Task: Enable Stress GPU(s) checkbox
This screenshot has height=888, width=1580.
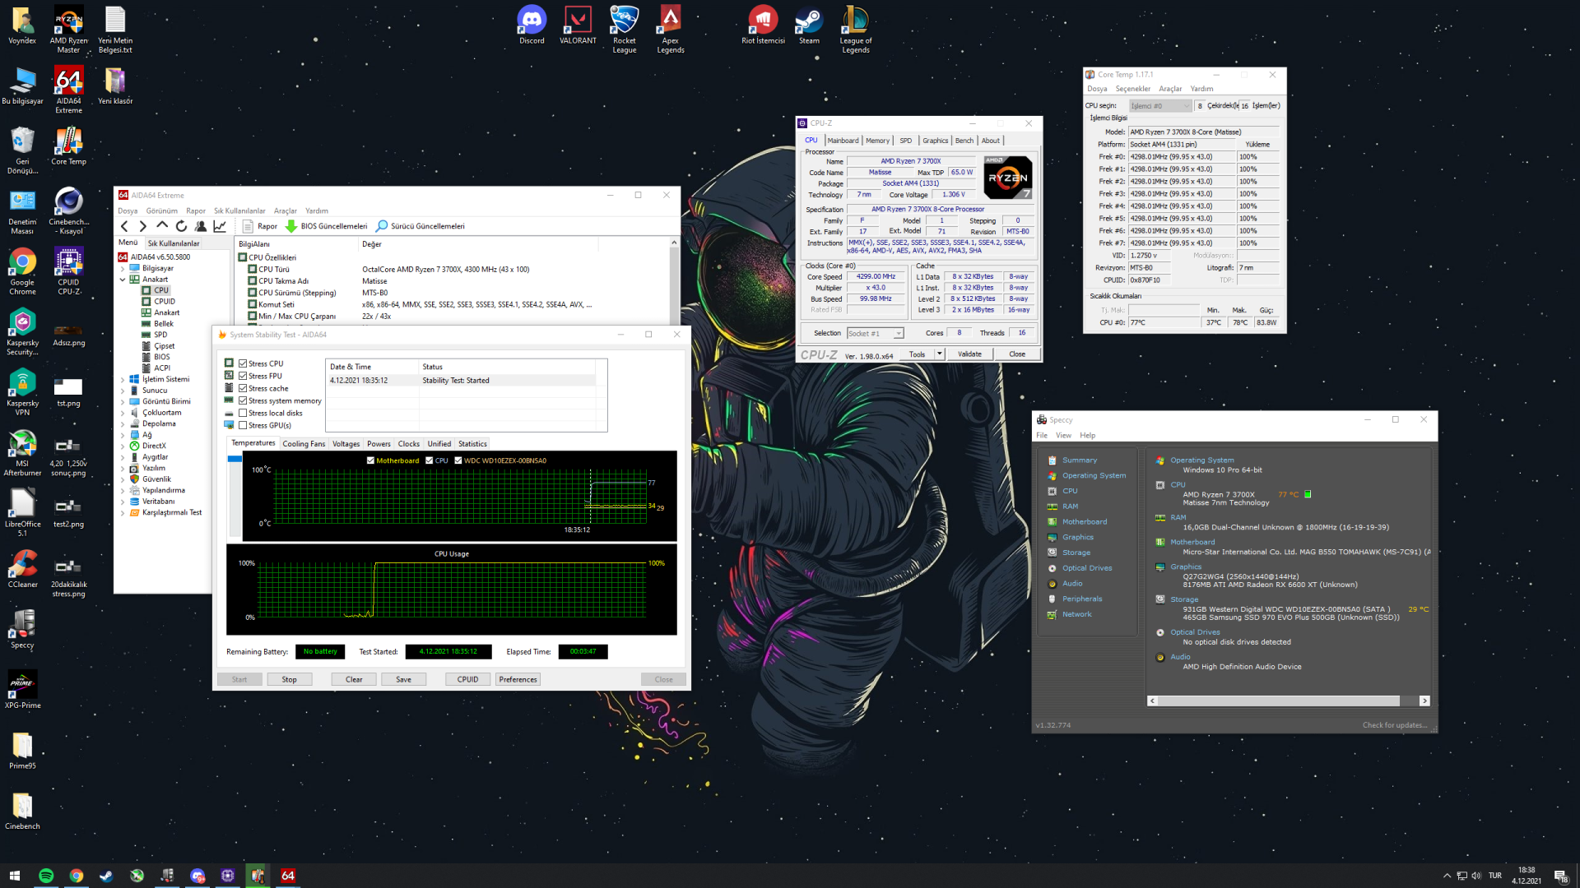Action: [x=244, y=425]
